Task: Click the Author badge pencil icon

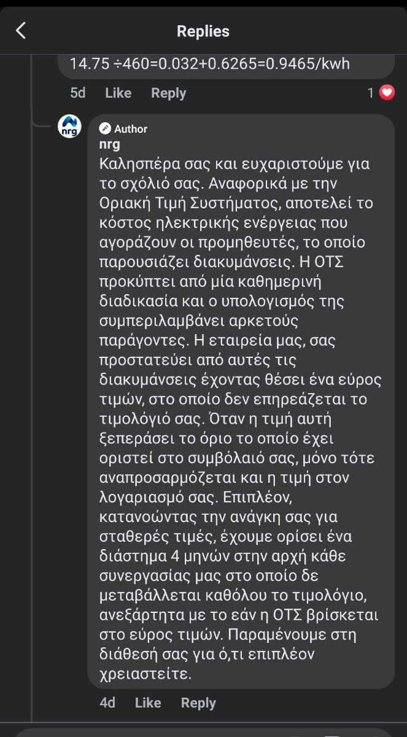Action: point(105,128)
